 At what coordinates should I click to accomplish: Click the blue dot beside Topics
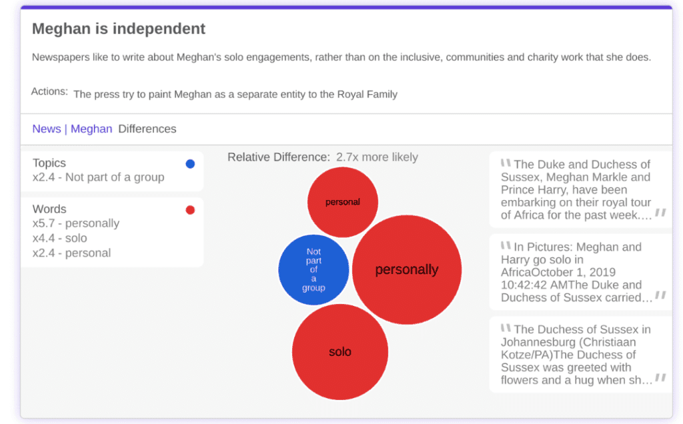click(190, 164)
